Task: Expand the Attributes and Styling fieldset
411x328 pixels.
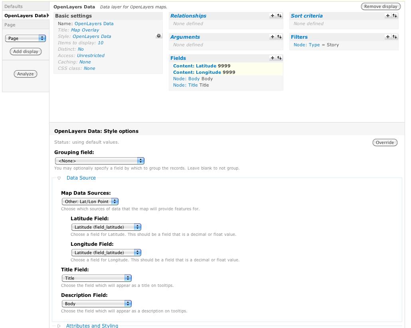Action: click(59, 326)
